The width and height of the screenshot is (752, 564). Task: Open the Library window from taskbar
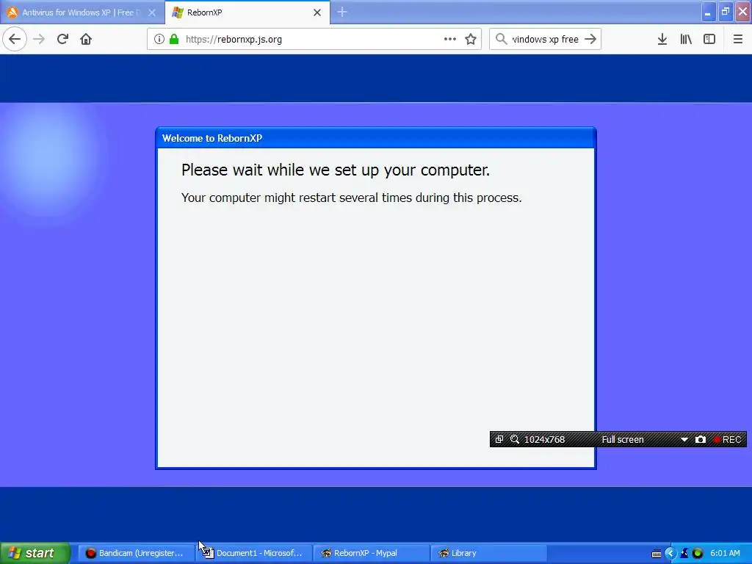point(488,553)
